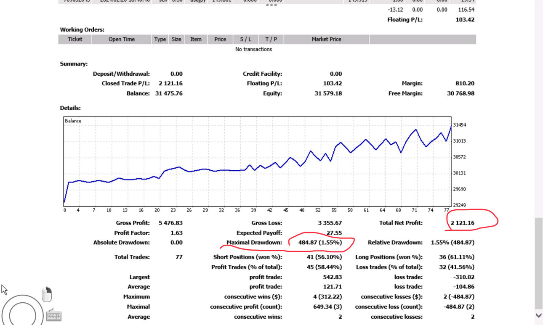The height and width of the screenshot is (325, 543).
Task: Click Relative Drawdown value 1.55% (484.87)
Action: click(453, 243)
